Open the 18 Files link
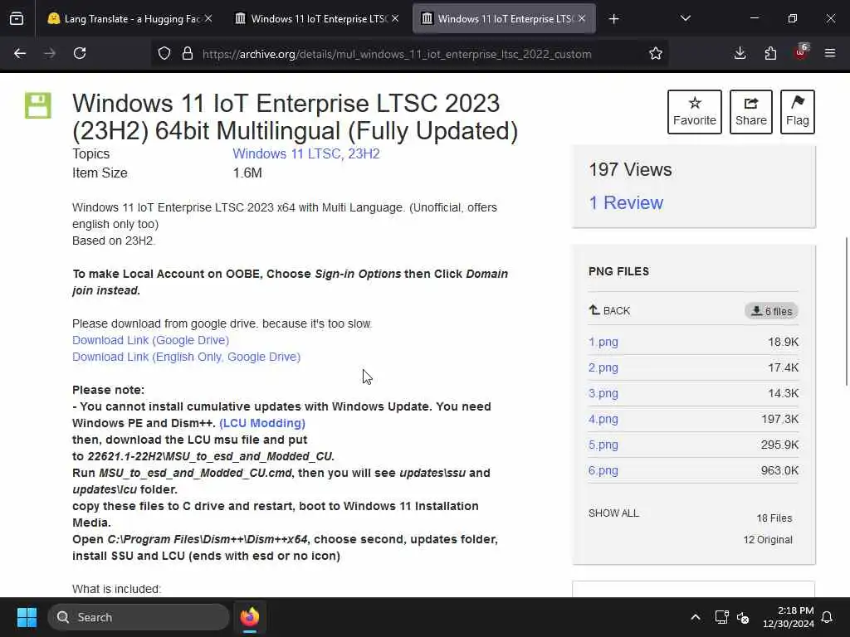850x637 pixels. pos(774,518)
